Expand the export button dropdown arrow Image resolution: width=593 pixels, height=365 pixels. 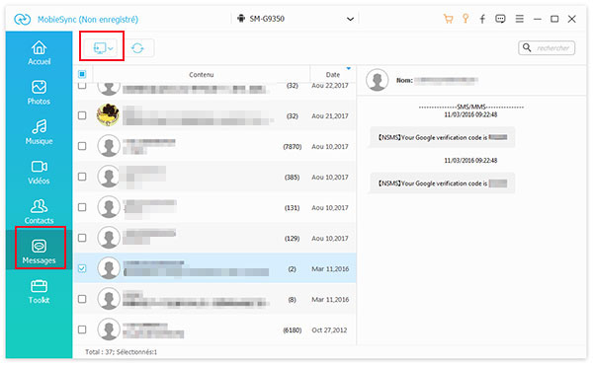111,48
